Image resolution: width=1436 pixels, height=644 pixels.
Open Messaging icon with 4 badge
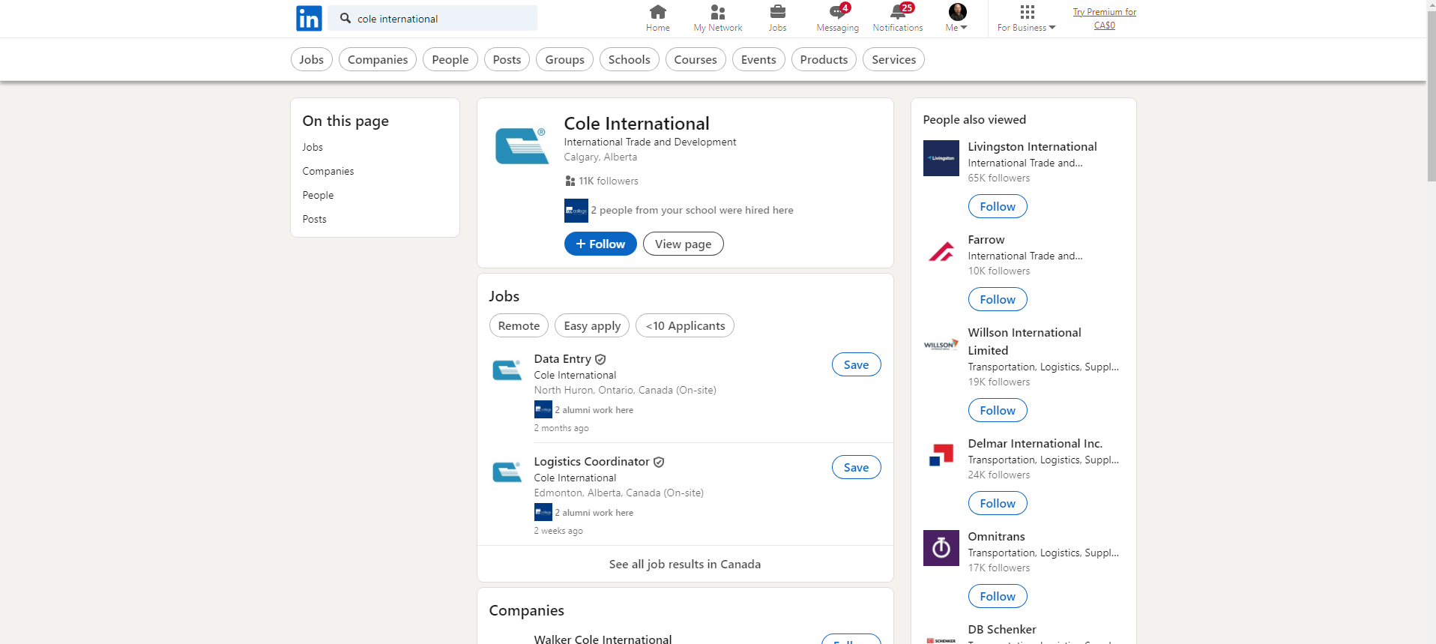tap(837, 18)
